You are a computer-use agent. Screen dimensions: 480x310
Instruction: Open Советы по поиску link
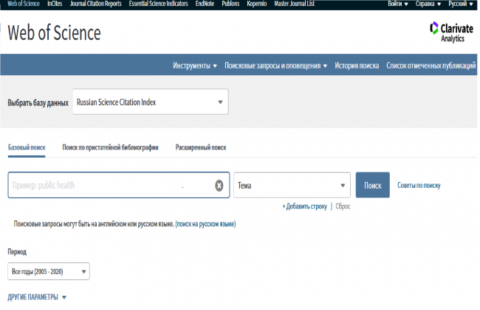coord(419,186)
